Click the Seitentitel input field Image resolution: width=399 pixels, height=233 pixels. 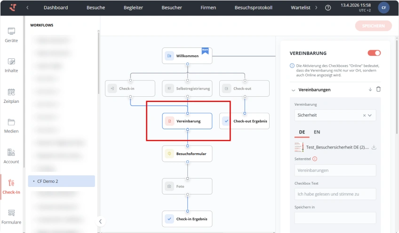pyautogui.click(x=335, y=170)
